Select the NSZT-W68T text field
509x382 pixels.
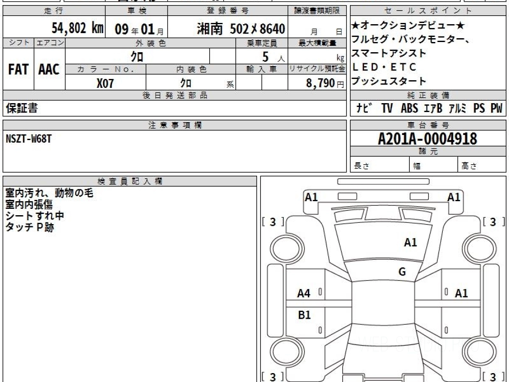coord(21,137)
